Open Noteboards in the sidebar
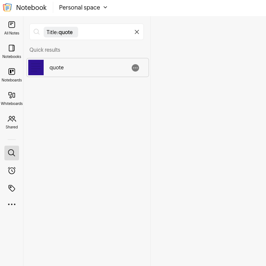Screen dimensions: 266x266 12,75
